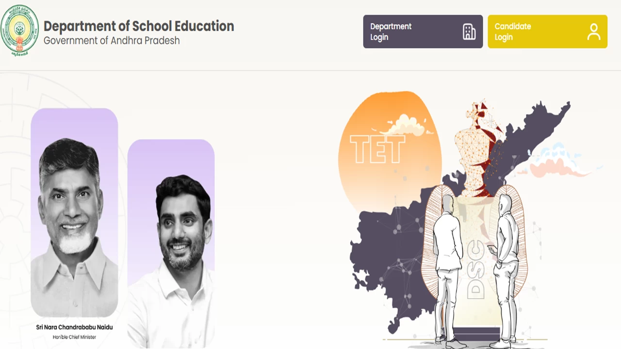Screen dimensions: 621x349
Task: Click the Government of Andhra Pradesh subtitle
Action: [x=112, y=41]
